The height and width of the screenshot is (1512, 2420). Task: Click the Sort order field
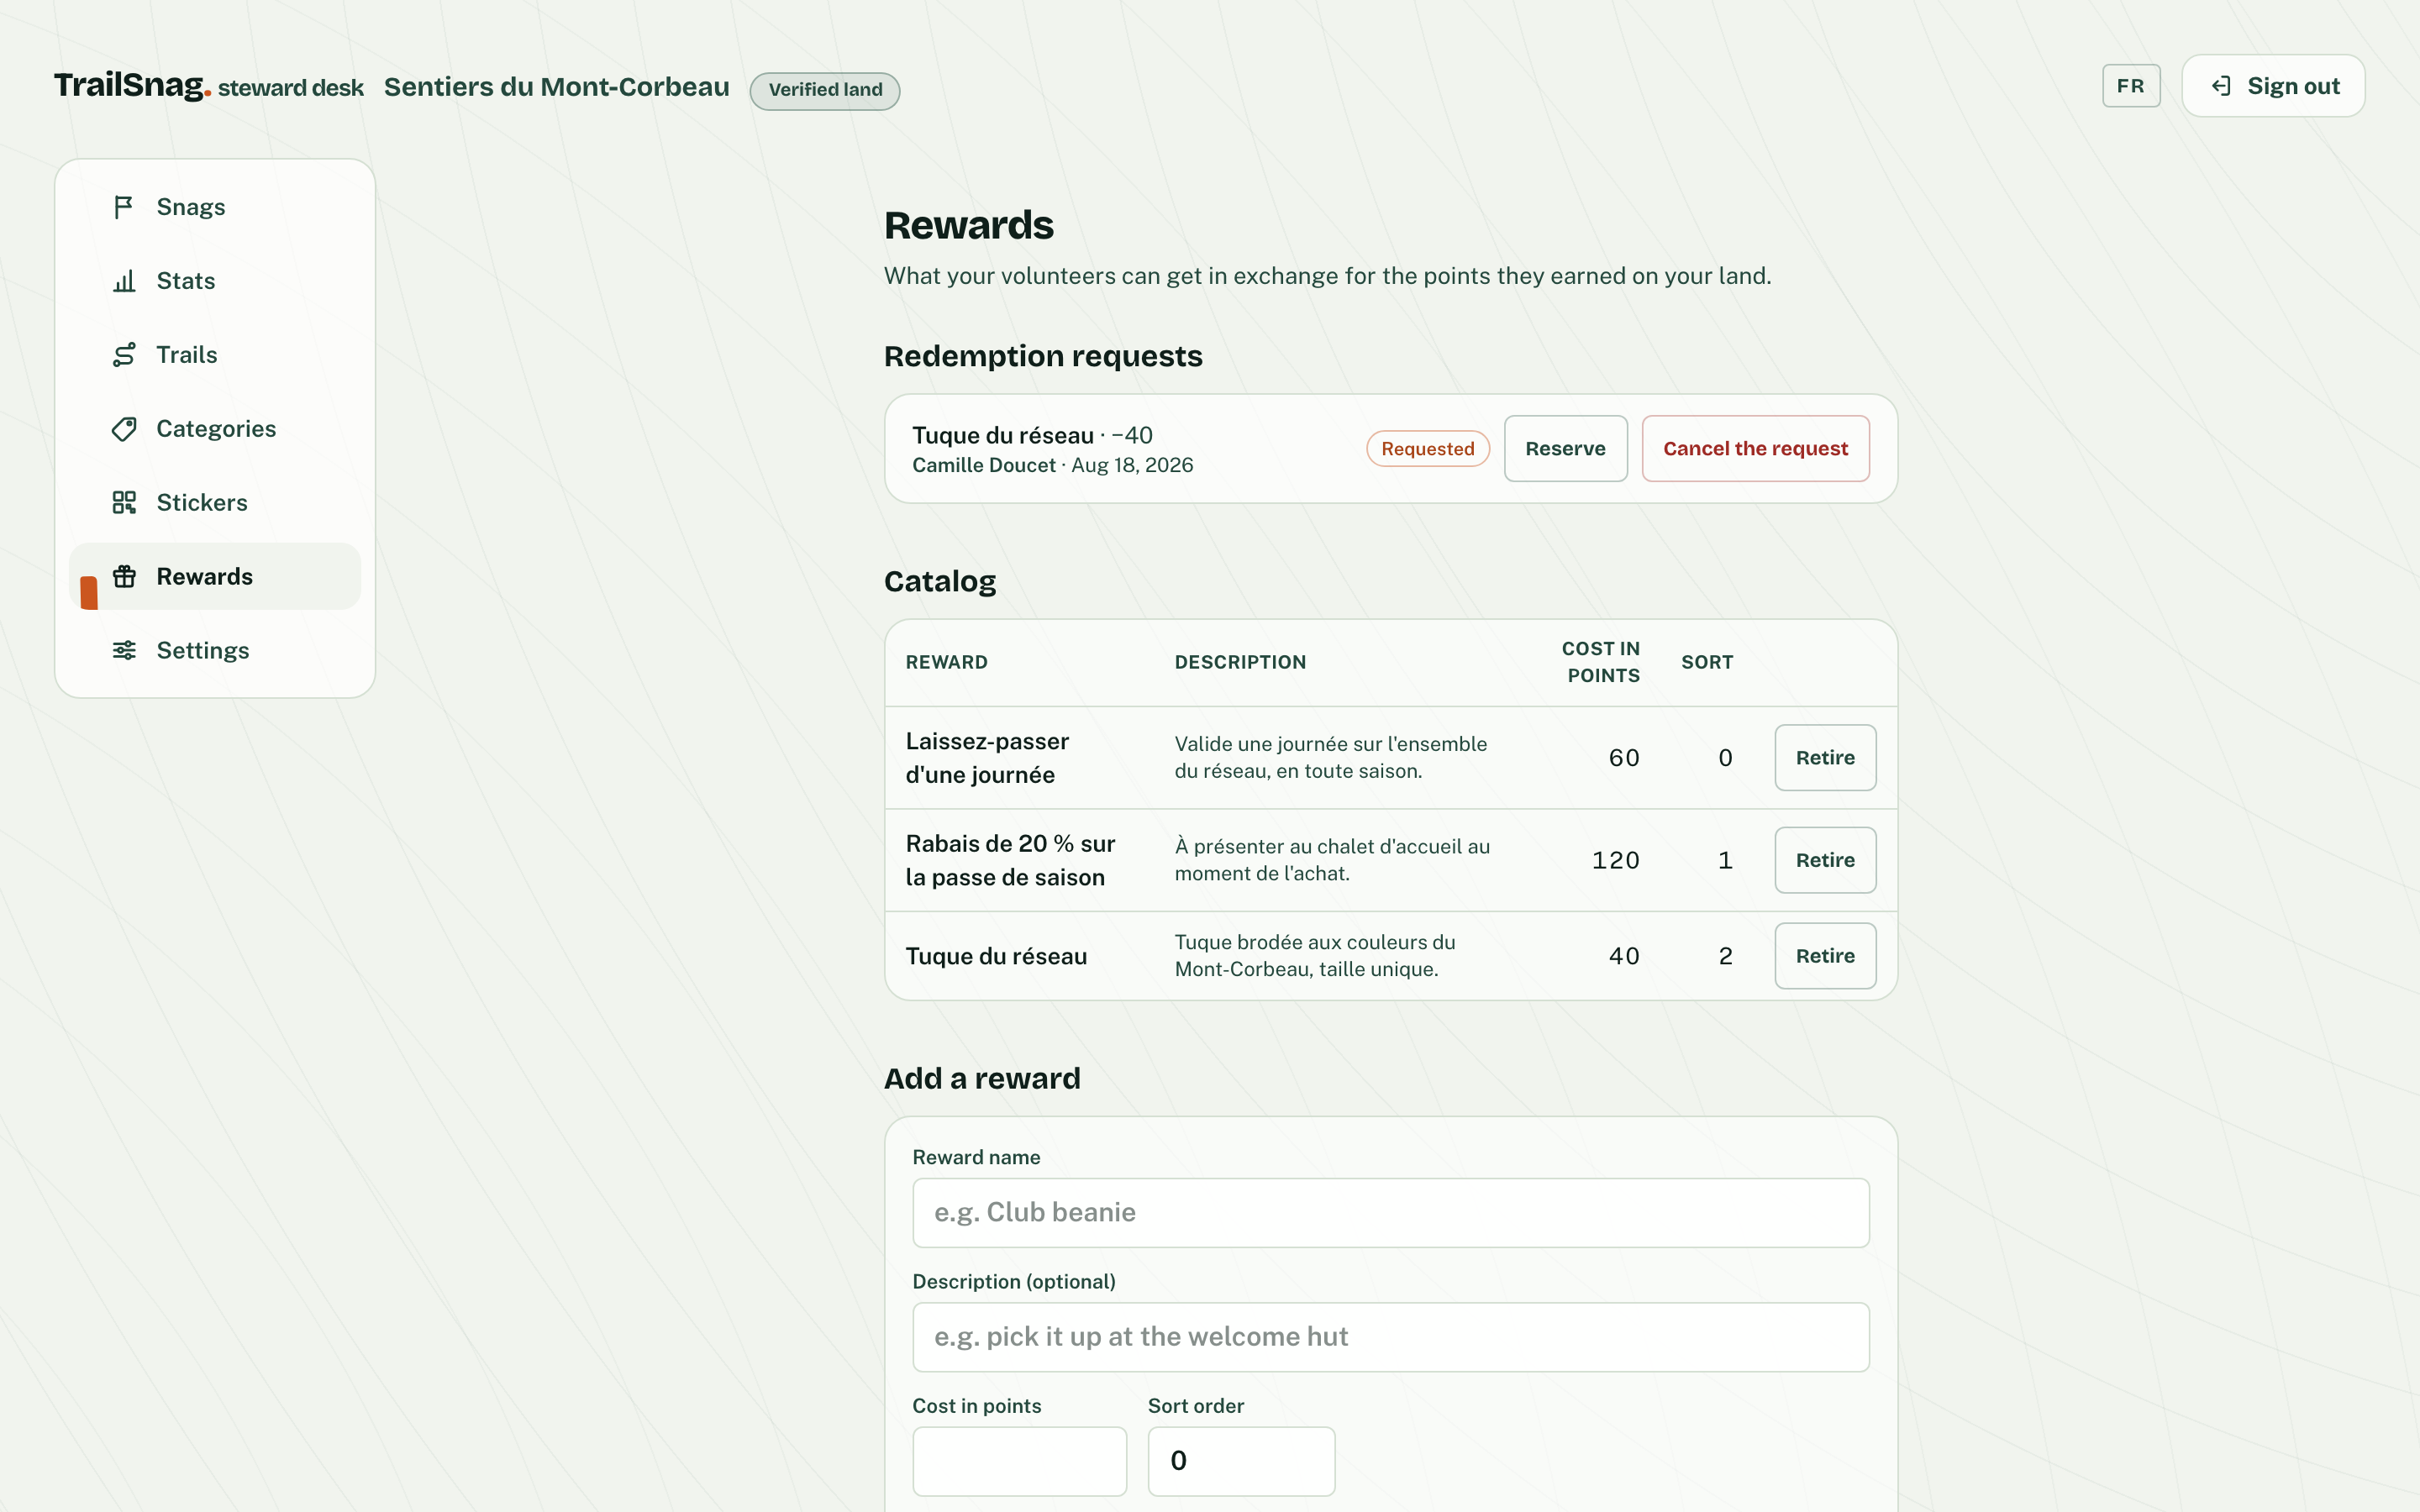coord(1241,1461)
